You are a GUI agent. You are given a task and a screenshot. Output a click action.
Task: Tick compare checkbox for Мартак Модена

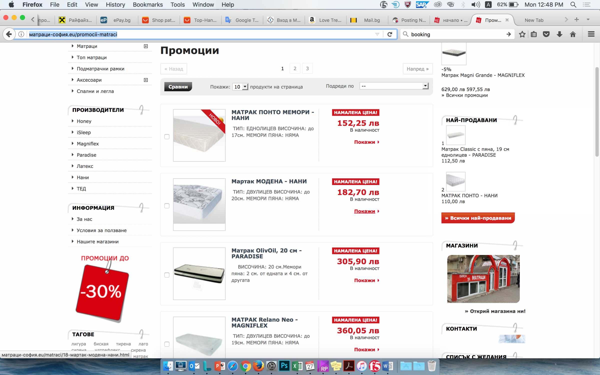[x=167, y=206]
